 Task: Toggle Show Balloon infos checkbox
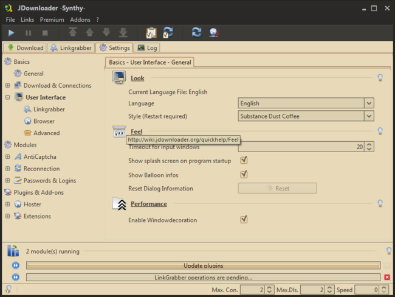coord(244,174)
